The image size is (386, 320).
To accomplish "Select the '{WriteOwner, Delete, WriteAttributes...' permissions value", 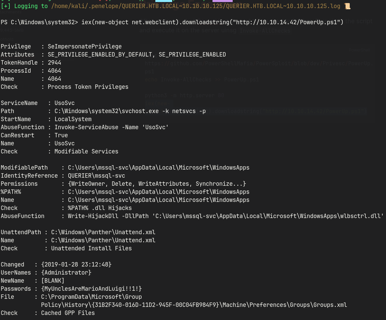I will pos(157,184).
